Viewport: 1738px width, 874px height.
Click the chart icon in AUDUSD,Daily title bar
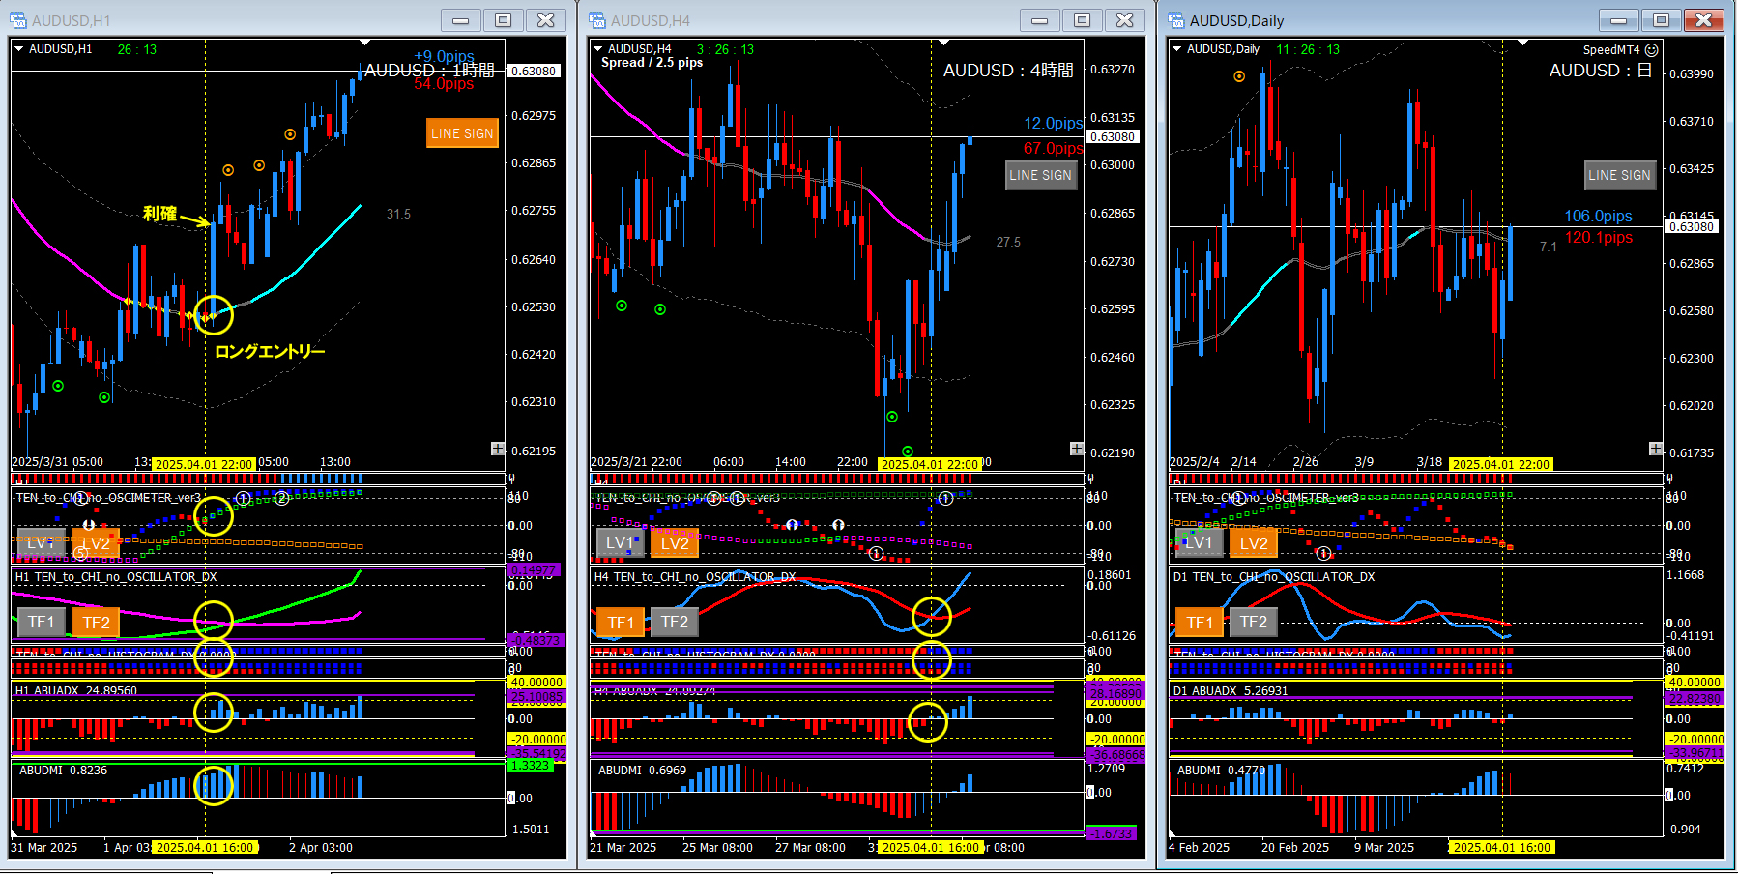1176,20
